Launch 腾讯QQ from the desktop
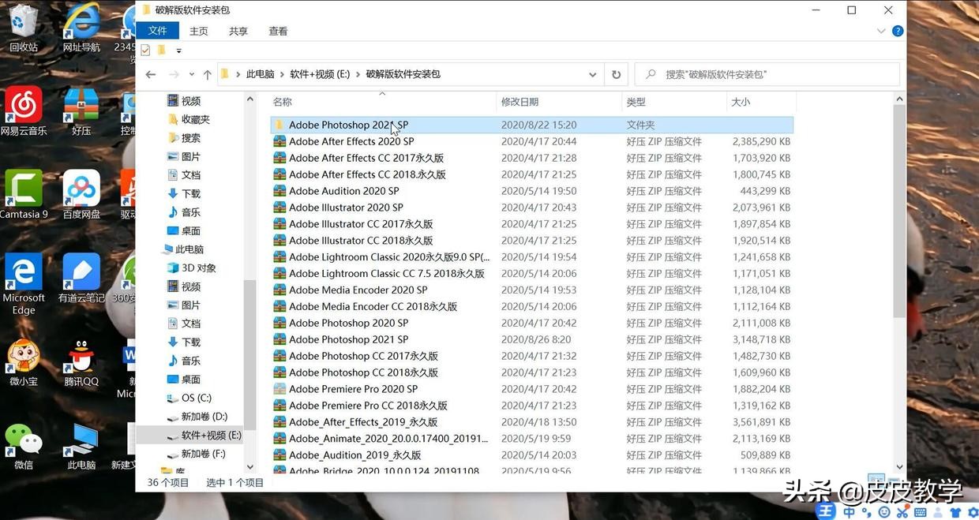 [81, 362]
